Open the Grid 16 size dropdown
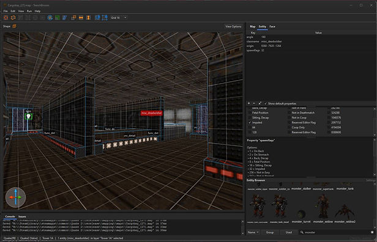Viewport: 377px width, 242px height. (119, 18)
